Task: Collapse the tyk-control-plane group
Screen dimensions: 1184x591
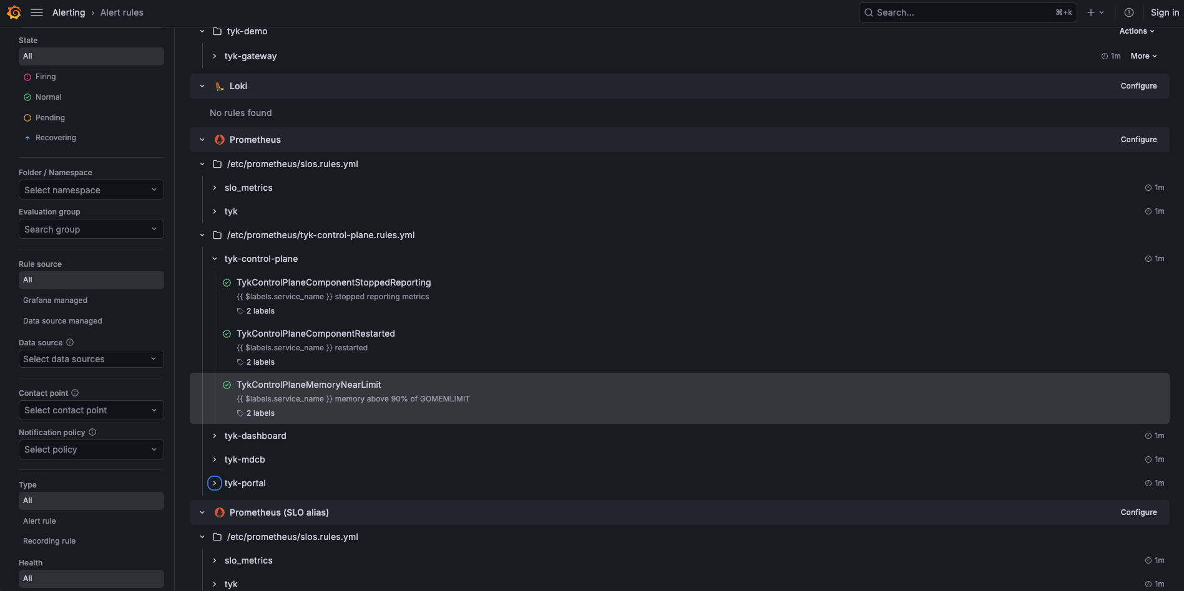Action: 214,259
